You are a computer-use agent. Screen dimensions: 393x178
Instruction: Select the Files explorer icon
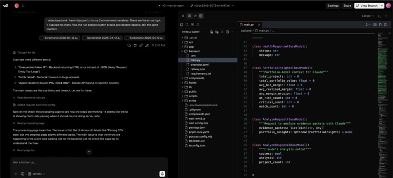(182, 24)
